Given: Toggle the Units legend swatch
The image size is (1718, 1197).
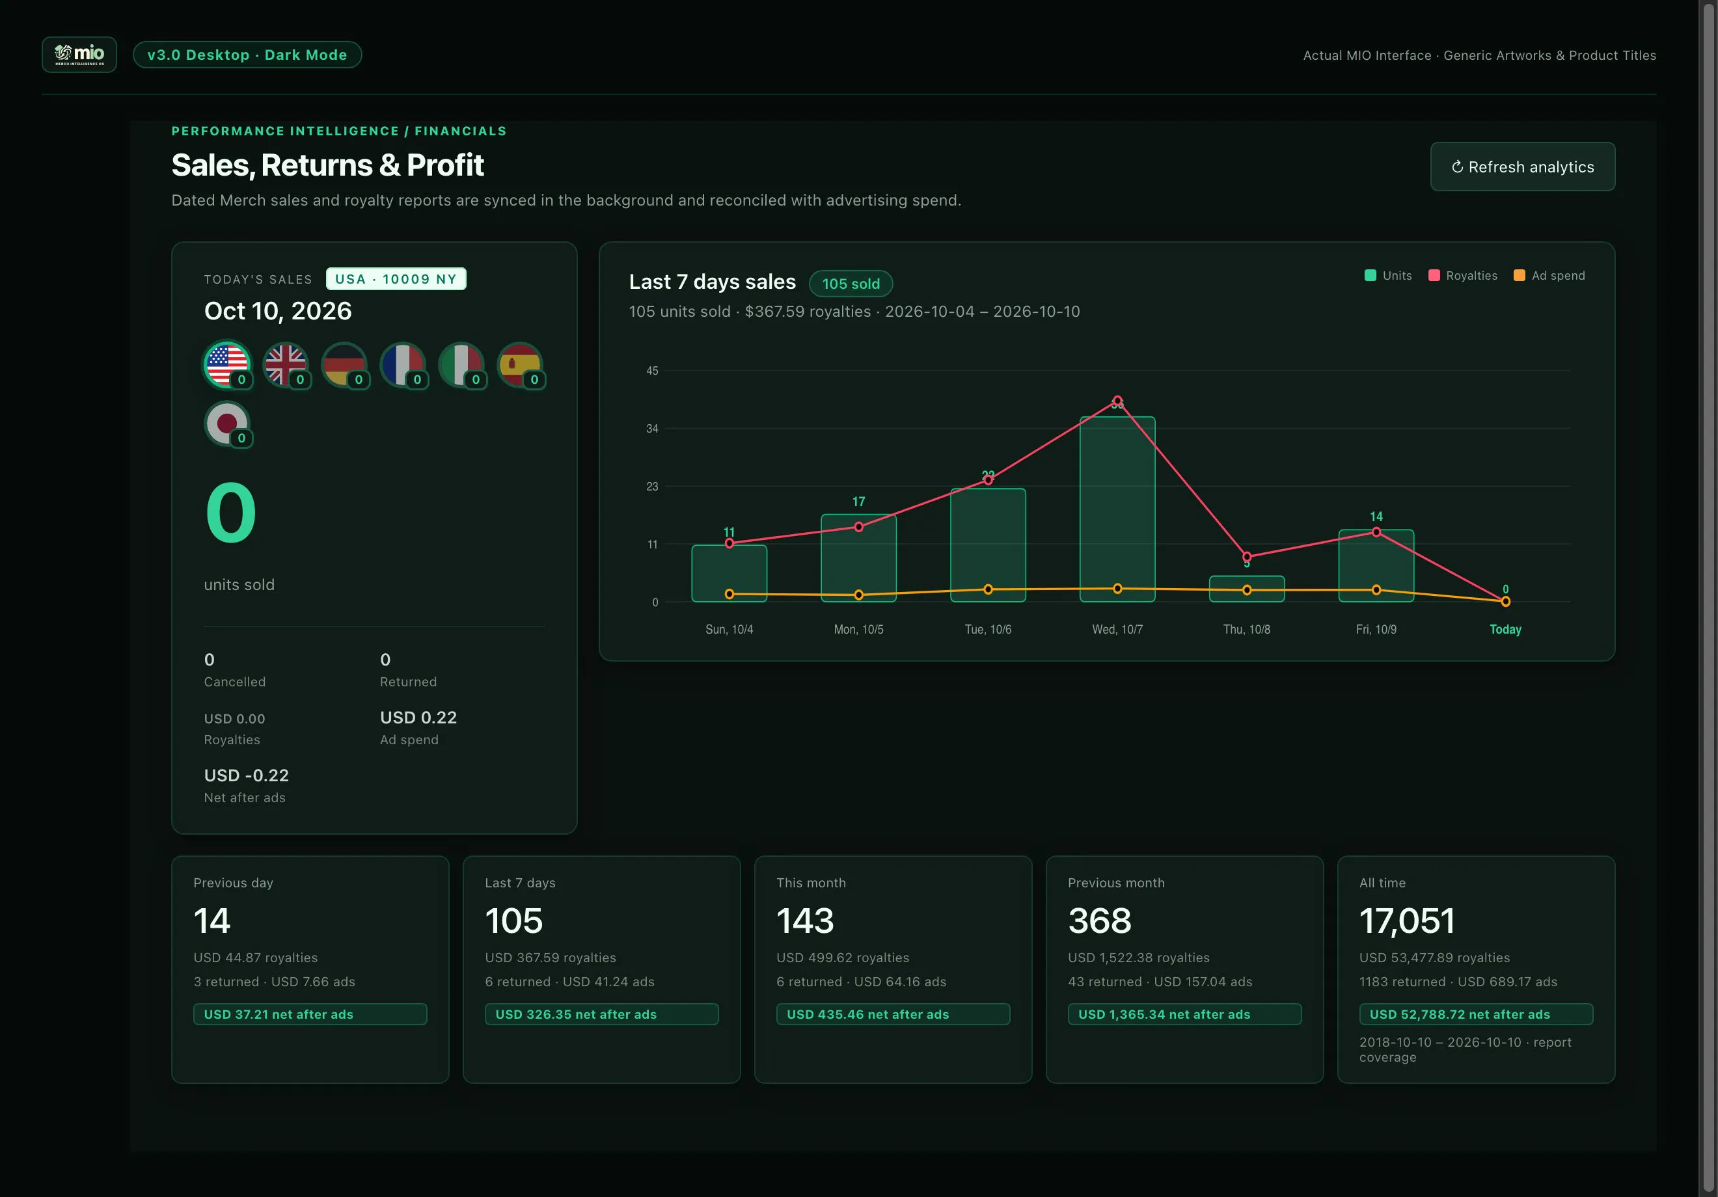Looking at the screenshot, I should 1370,275.
